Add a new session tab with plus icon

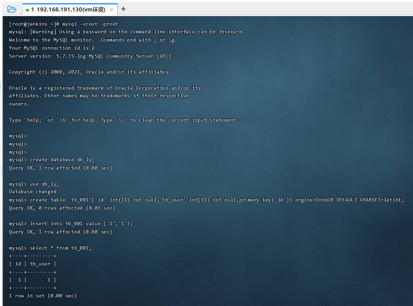pyautogui.click(x=123, y=9)
